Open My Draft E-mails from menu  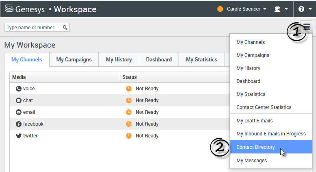pyautogui.click(x=254, y=121)
